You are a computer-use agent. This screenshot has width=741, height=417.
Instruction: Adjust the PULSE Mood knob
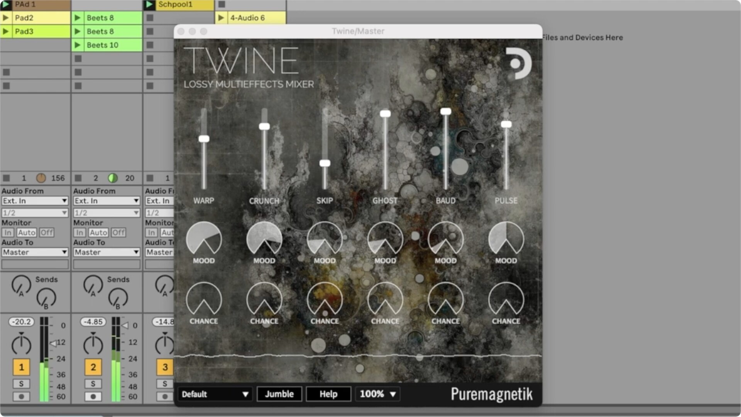click(506, 239)
